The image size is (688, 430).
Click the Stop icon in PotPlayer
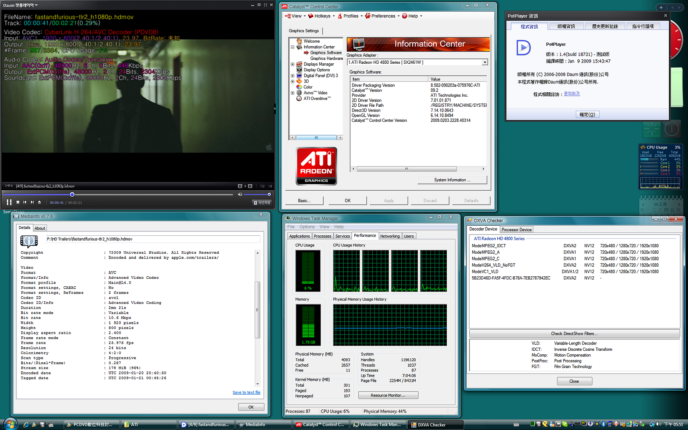[18, 202]
